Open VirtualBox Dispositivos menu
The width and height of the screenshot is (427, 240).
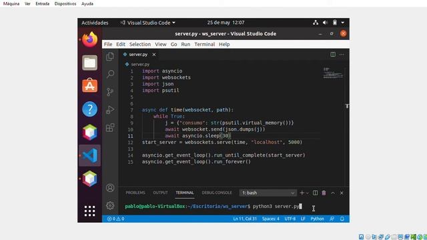(65, 4)
